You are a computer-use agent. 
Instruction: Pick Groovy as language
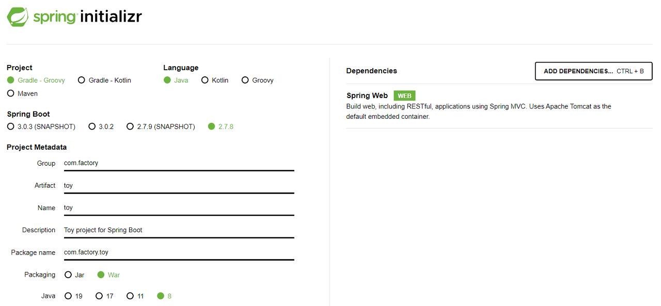(258, 80)
